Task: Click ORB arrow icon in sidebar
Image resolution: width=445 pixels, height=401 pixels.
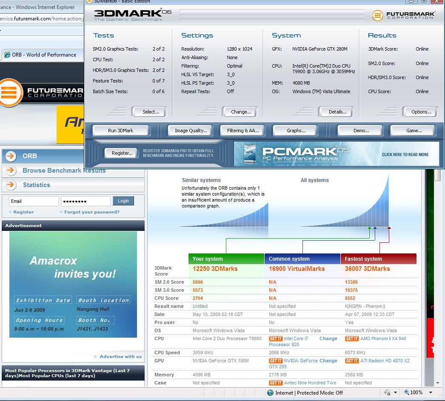Action: click(11, 156)
